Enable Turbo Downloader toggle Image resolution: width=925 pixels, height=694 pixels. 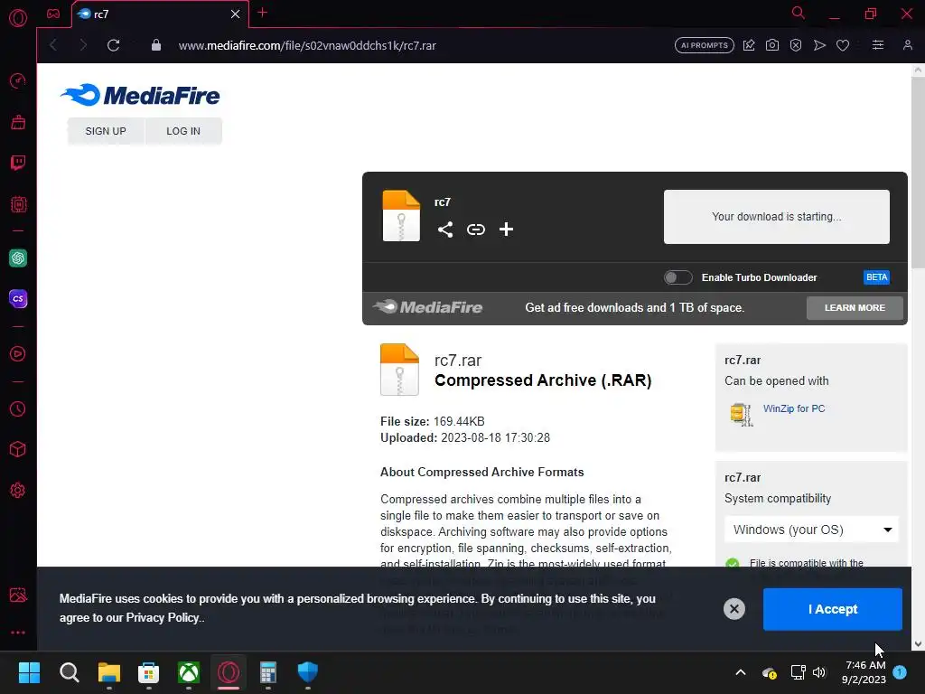677,277
